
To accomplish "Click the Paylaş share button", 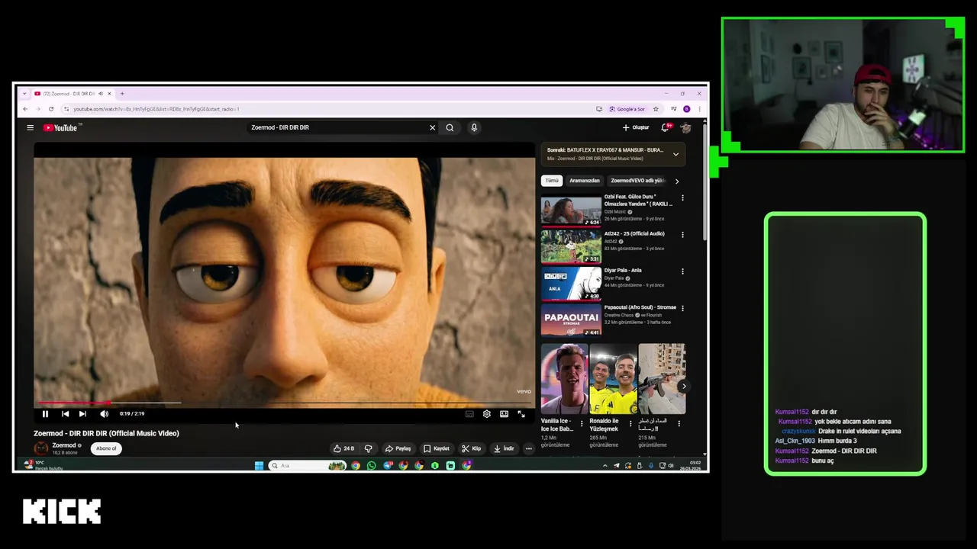I will click(x=398, y=448).
